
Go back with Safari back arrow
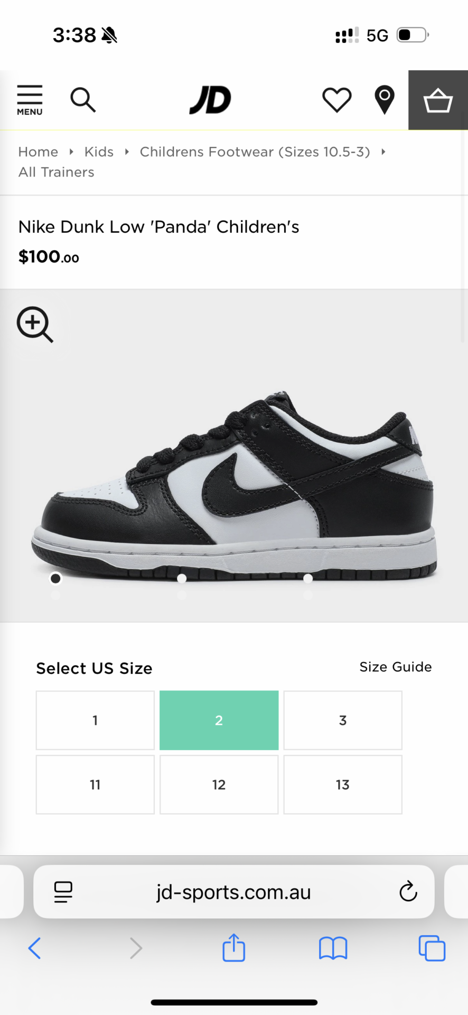[35, 948]
